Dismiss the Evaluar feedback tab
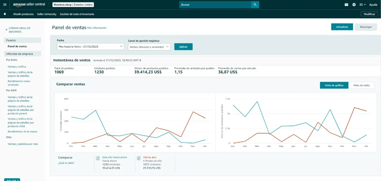Viewport: 381px width, 181px height. coord(12,180)
